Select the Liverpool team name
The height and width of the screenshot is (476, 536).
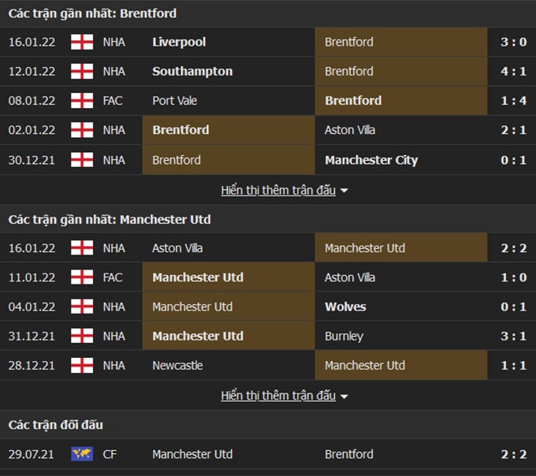[179, 42]
